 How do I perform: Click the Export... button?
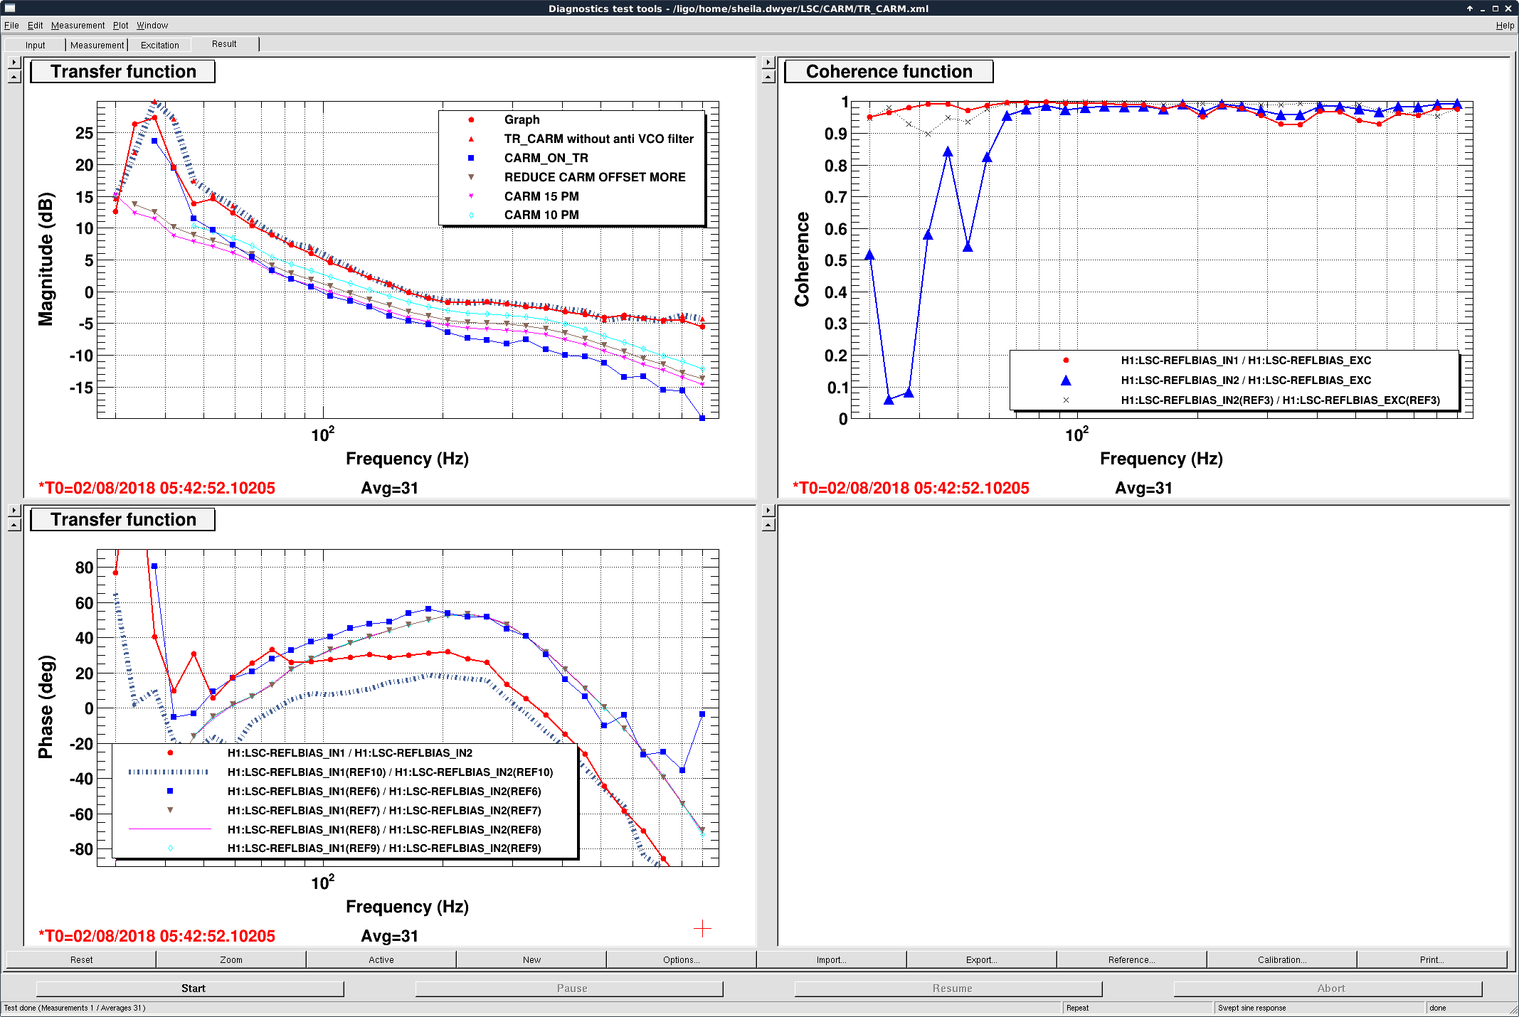coord(981,959)
